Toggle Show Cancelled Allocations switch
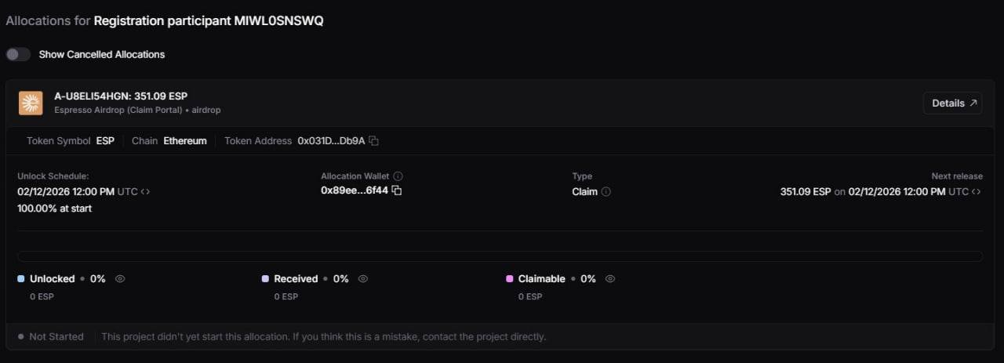 18,54
